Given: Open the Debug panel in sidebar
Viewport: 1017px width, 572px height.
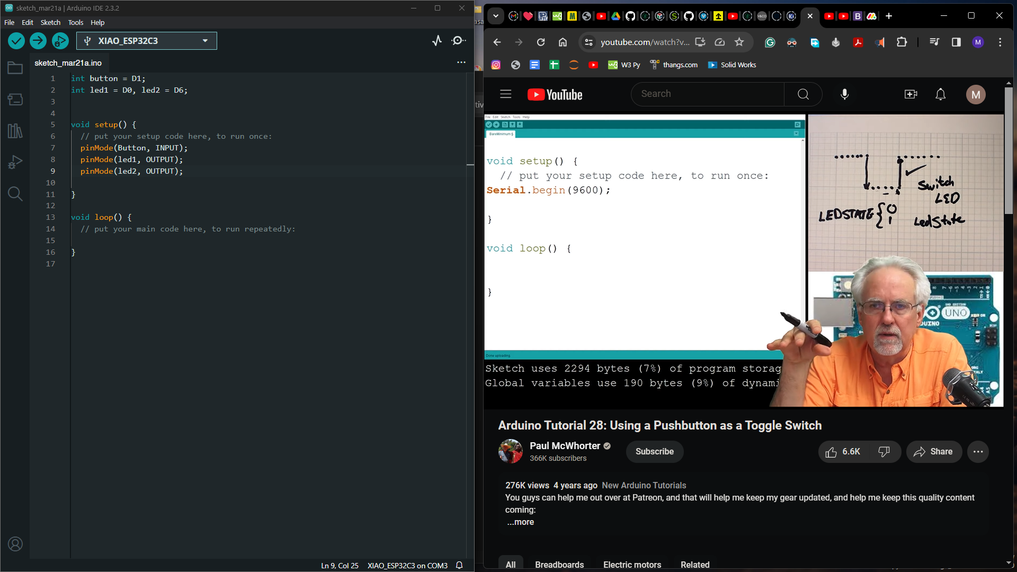Looking at the screenshot, I should (15, 162).
